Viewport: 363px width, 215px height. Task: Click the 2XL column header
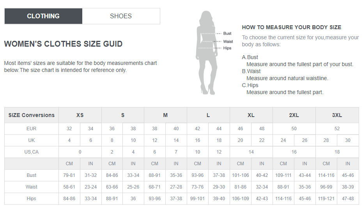click(x=294, y=115)
